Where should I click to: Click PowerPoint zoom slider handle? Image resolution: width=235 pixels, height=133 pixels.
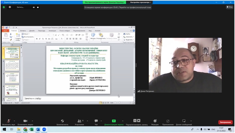[x=119, y=103]
